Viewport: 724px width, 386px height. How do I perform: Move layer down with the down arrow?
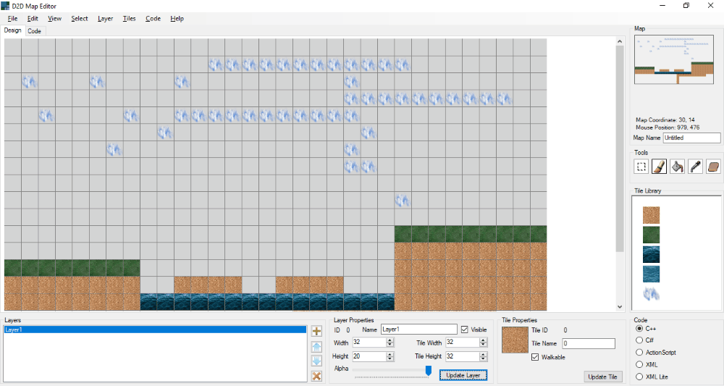(x=316, y=361)
